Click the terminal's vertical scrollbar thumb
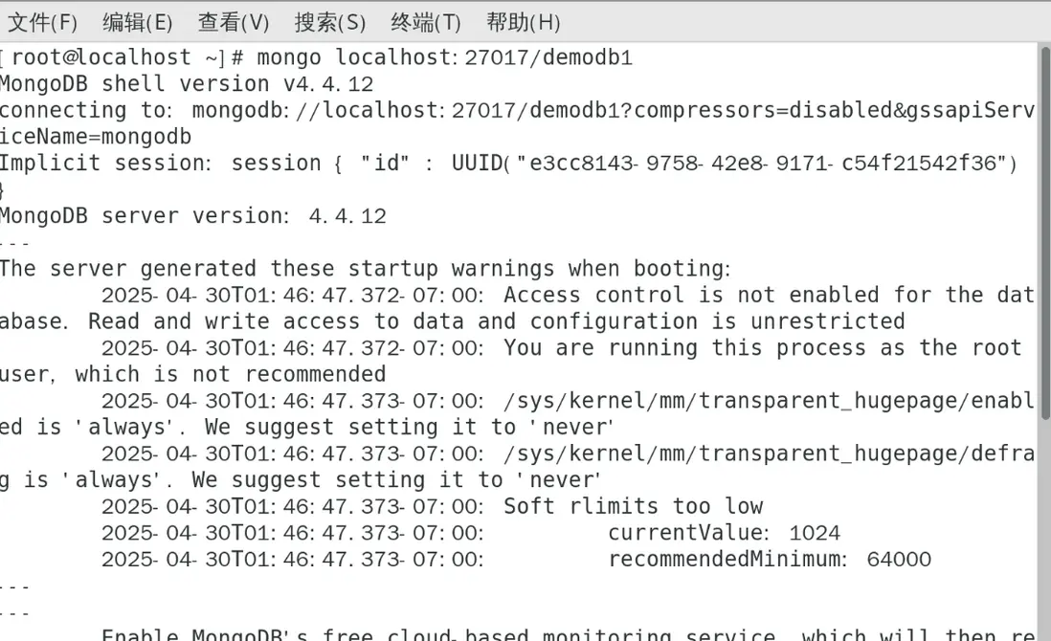This screenshot has height=641, width=1051. click(x=1044, y=230)
